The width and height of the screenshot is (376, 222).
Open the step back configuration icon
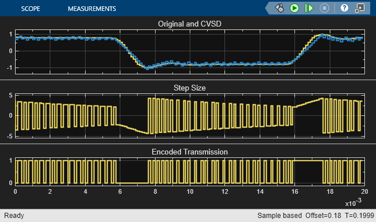pyautogui.click(x=279, y=9)
